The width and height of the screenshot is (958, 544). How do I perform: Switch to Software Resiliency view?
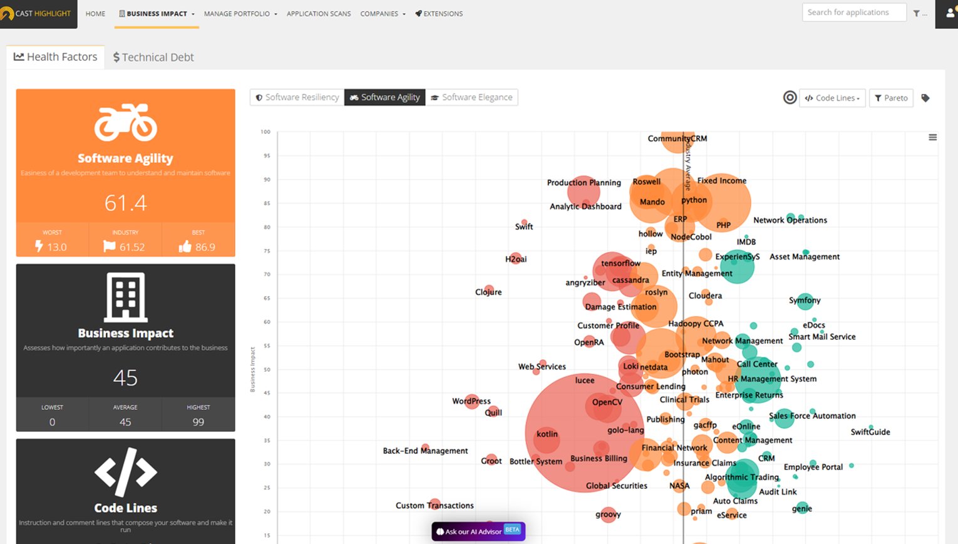click(x=297, y=98)
